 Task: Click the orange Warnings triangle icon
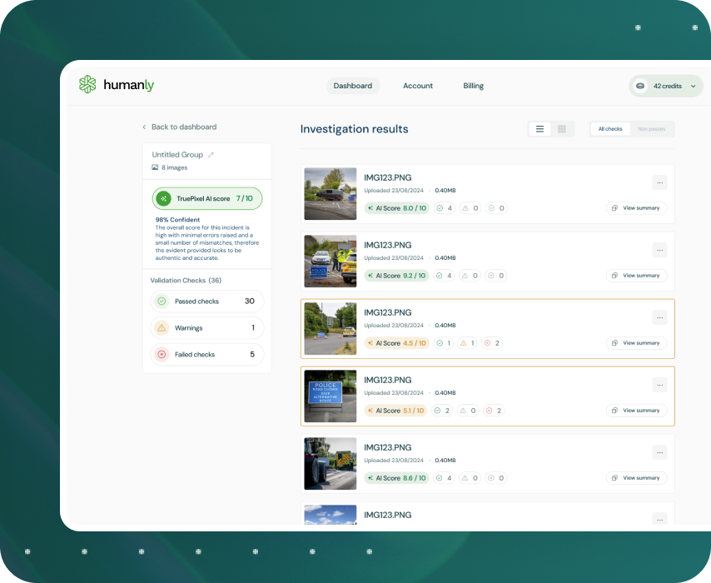click(x=162, y=328)
